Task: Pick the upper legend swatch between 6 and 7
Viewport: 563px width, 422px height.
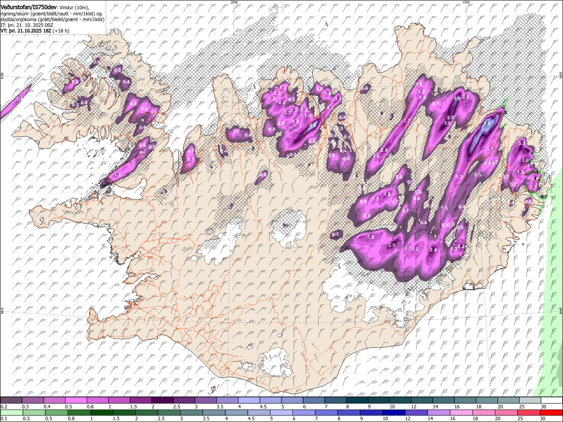Action: [314, 400]
